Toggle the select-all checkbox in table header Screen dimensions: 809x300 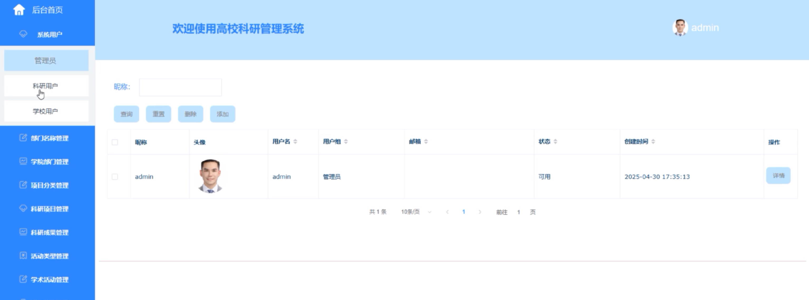115,142
